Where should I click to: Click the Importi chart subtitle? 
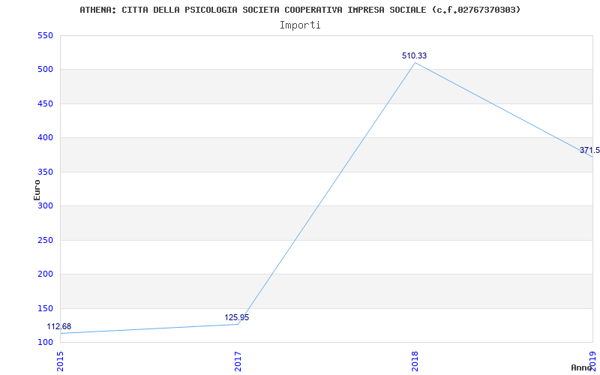[300, 25]
